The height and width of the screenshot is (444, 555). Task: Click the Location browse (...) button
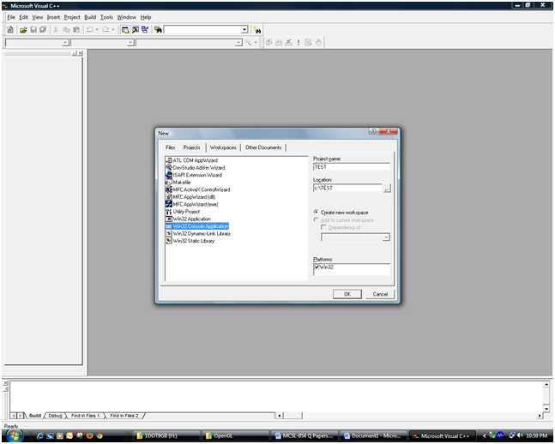click(x=387, y=188)
